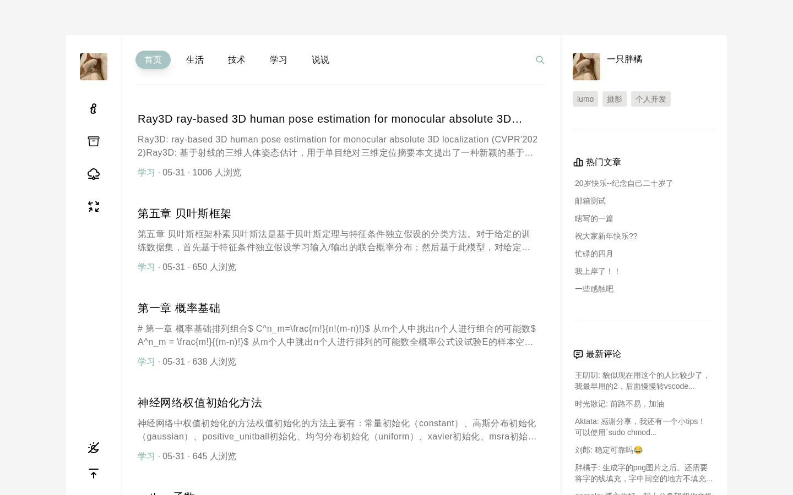Select the 首页 tab
This screenshot has height=495, width=793.
153,60
